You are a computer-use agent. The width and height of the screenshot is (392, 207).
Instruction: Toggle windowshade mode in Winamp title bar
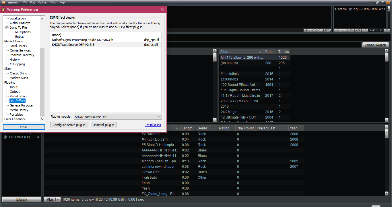tap(383, 2)
